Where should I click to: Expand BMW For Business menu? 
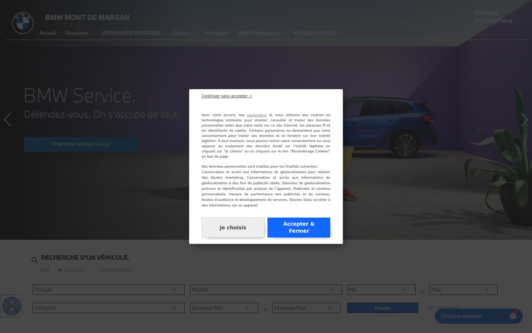(261, 33)
